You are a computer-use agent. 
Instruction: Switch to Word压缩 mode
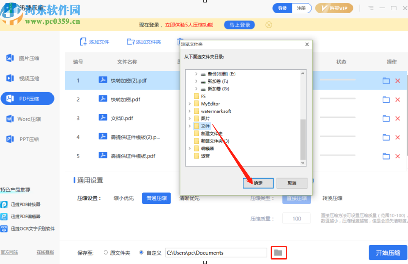pos(27,119)
